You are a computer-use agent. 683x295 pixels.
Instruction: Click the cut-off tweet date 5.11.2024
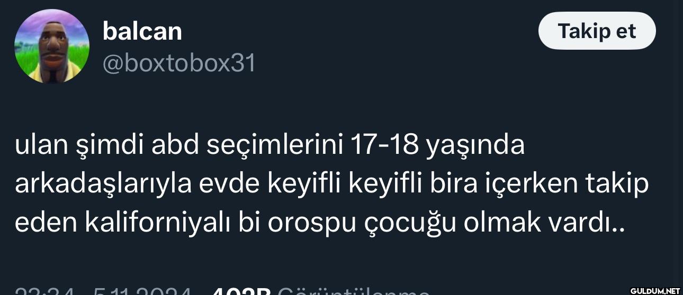click(x=142, y=291)
